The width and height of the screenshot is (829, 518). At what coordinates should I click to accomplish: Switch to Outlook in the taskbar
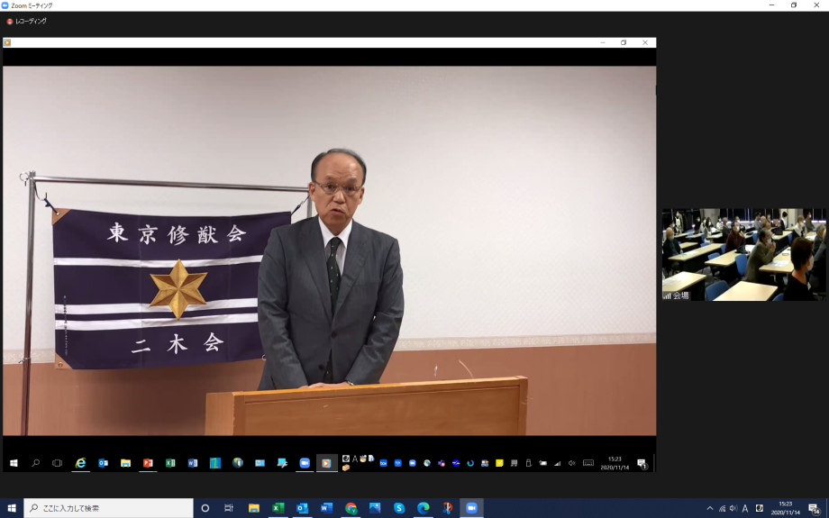[x=303, y=508]
